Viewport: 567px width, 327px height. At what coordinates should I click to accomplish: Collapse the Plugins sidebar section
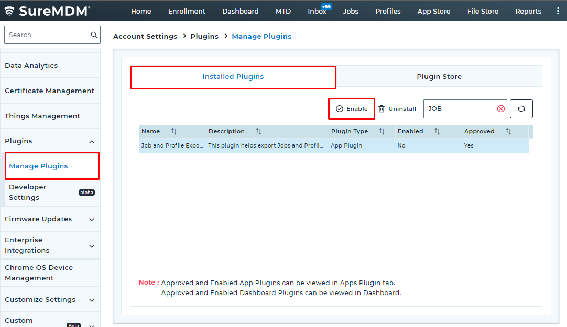tap(92, 141)
